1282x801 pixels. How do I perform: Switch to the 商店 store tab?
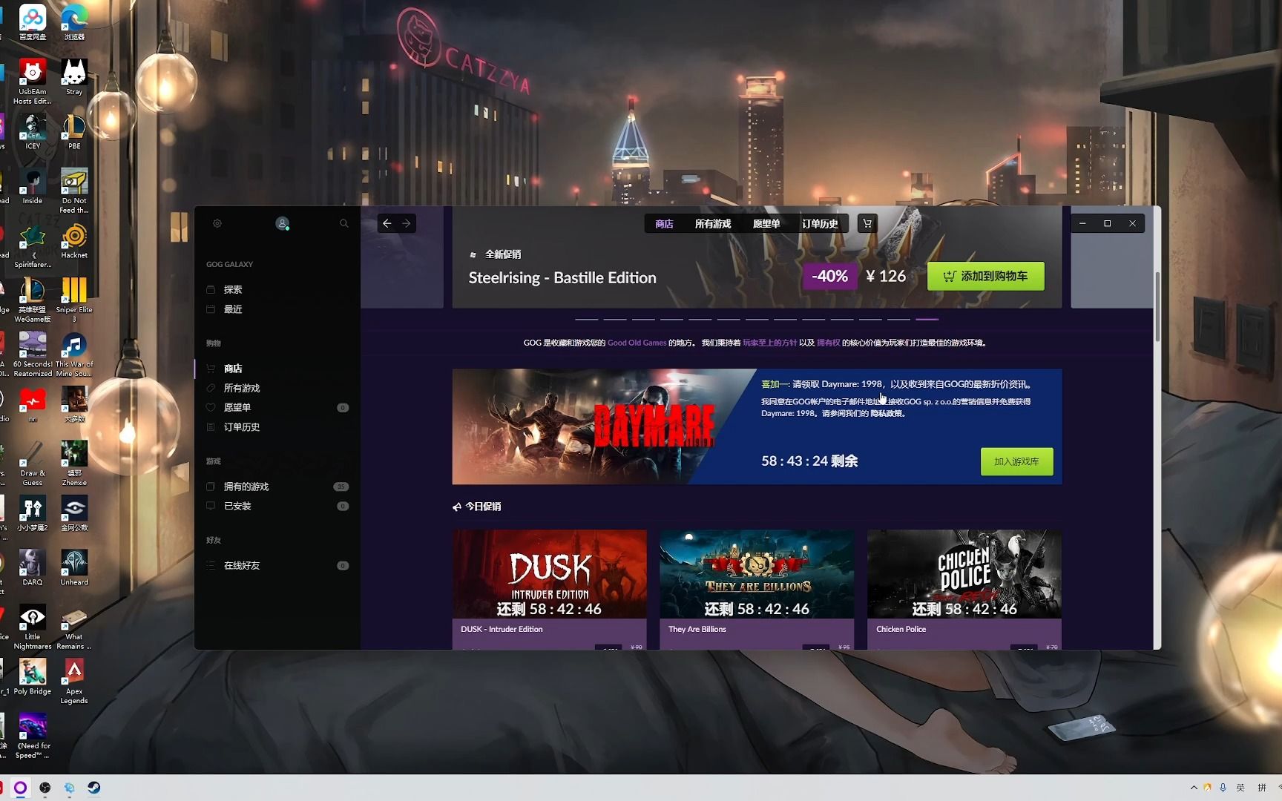click(x=664, y=224)
